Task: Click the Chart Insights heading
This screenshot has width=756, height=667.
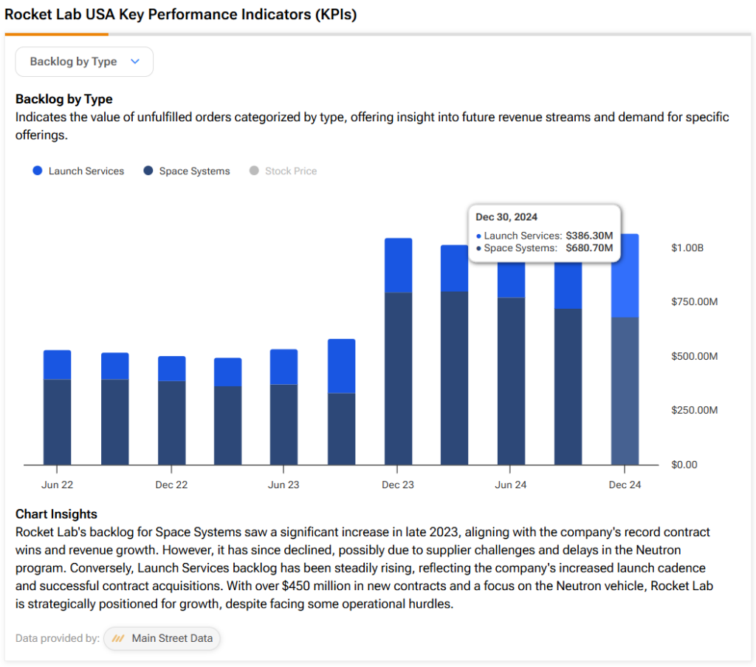Action: pos(56,514)
